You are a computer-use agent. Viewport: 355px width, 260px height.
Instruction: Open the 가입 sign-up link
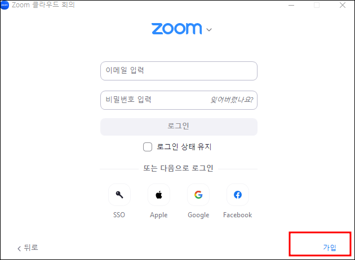point(330,248)
